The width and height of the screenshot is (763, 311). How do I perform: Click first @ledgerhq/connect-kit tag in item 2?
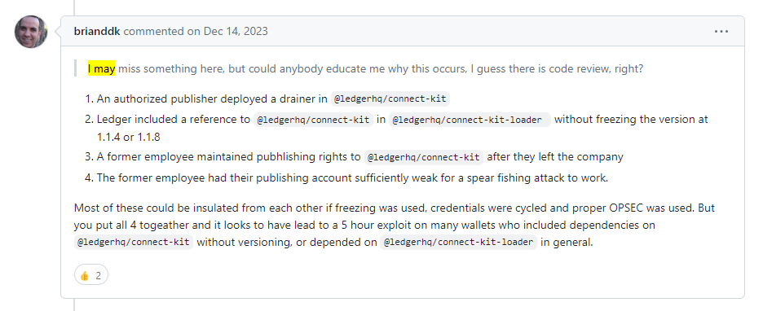(313, 120)
